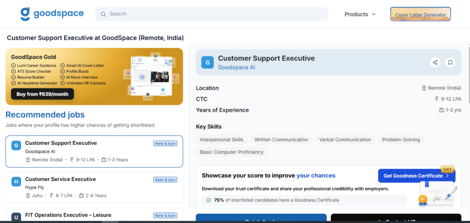Click the Hype Fly company name

[x=34, y=187]
